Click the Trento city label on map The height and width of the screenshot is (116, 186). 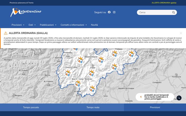pyautogui.click(x=93, y=68)
